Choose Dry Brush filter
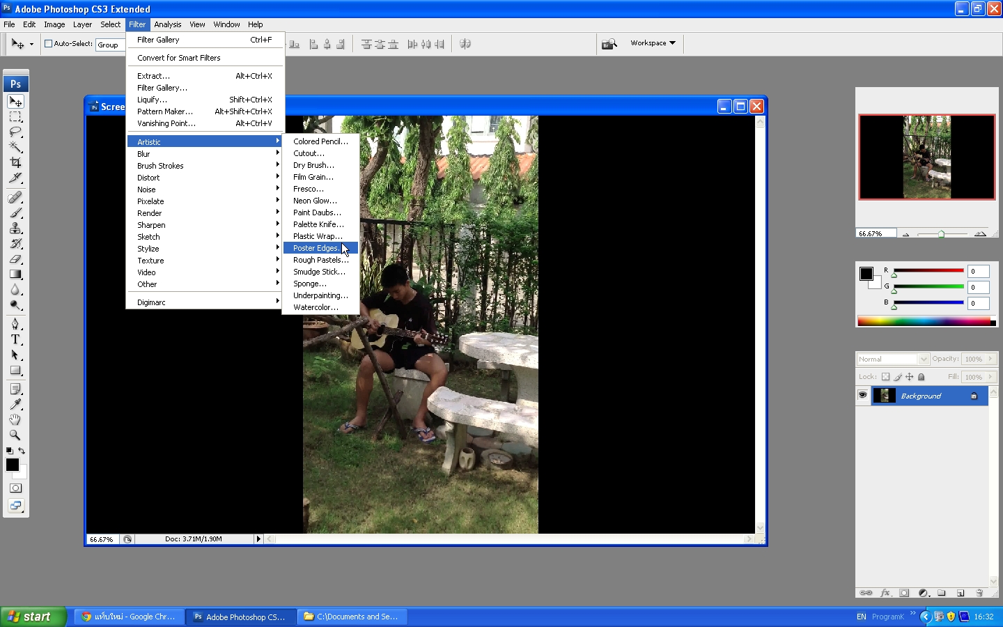Image resolution: width=1003 pixels, height=627 pixels. [x=320, y=165]
